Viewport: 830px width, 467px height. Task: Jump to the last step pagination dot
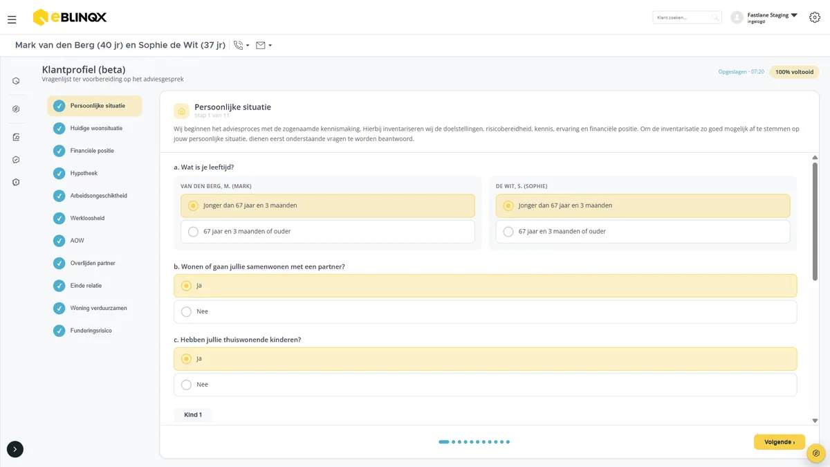[x=508, y=441]
